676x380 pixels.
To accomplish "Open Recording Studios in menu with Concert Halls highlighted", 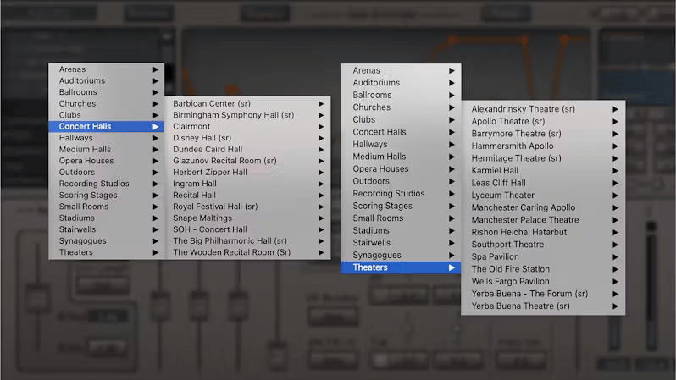I will (x=107, y=184).
